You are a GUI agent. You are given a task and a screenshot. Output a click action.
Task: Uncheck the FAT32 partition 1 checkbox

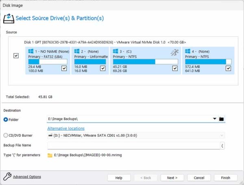(64, 69)
